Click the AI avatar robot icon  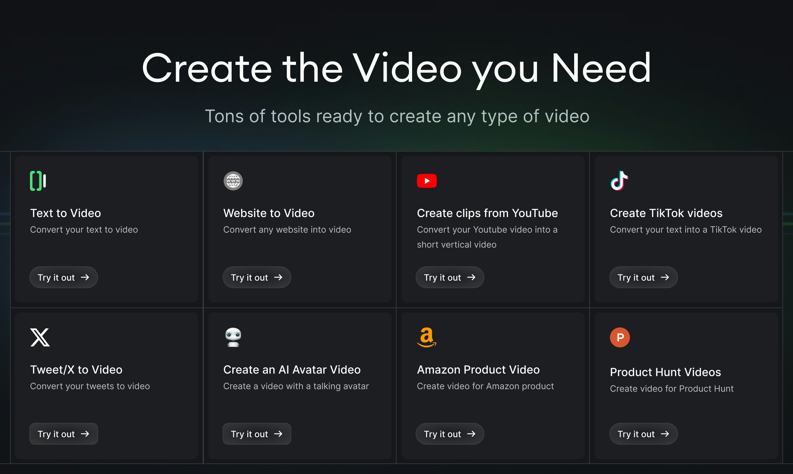tap(233, 337)
